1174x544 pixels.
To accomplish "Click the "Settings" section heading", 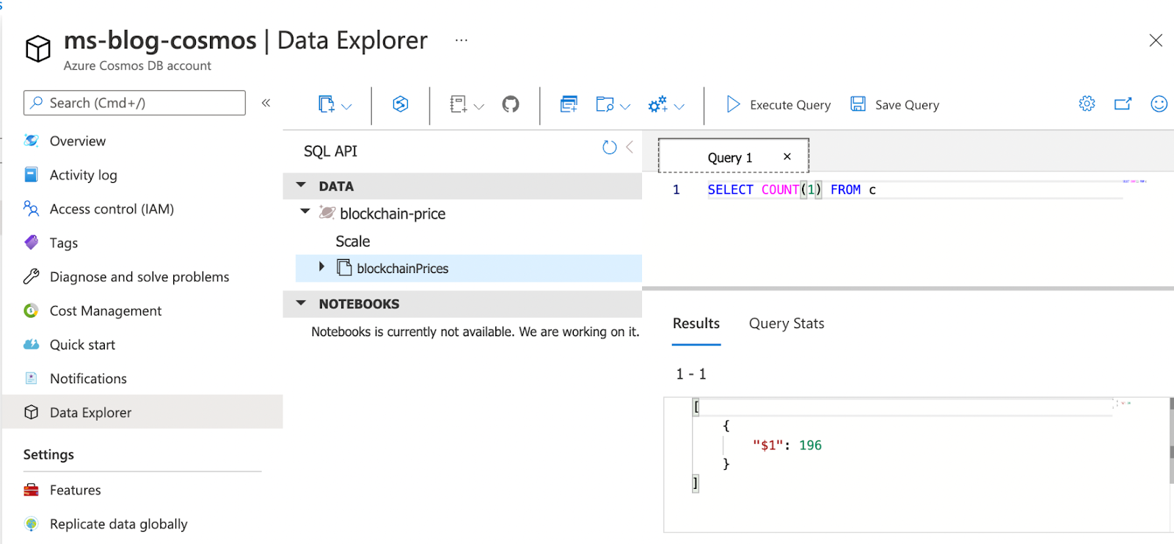I will (x=48, y=454).
